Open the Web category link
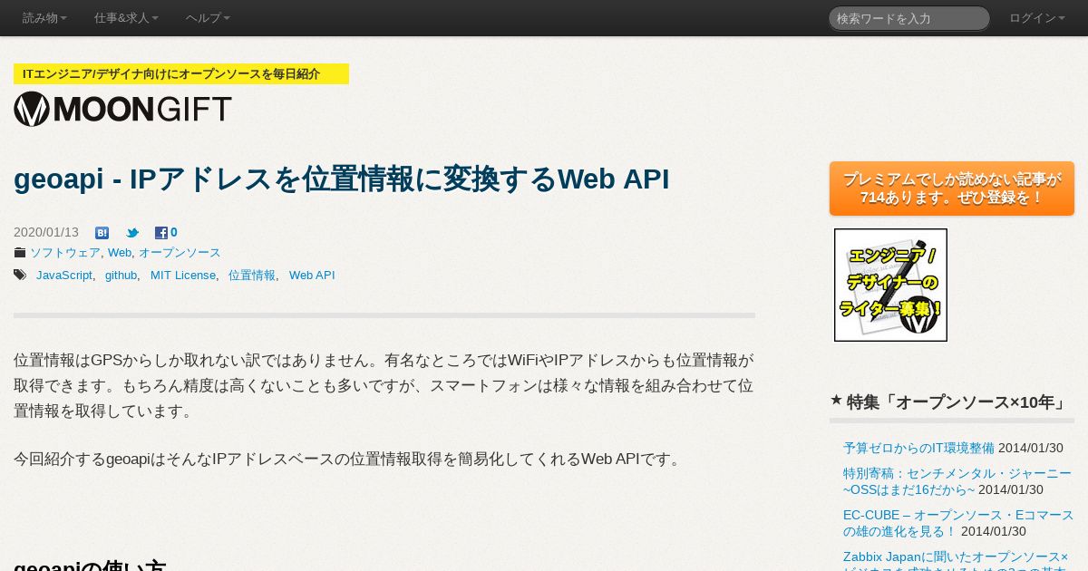 coord(120,253)
